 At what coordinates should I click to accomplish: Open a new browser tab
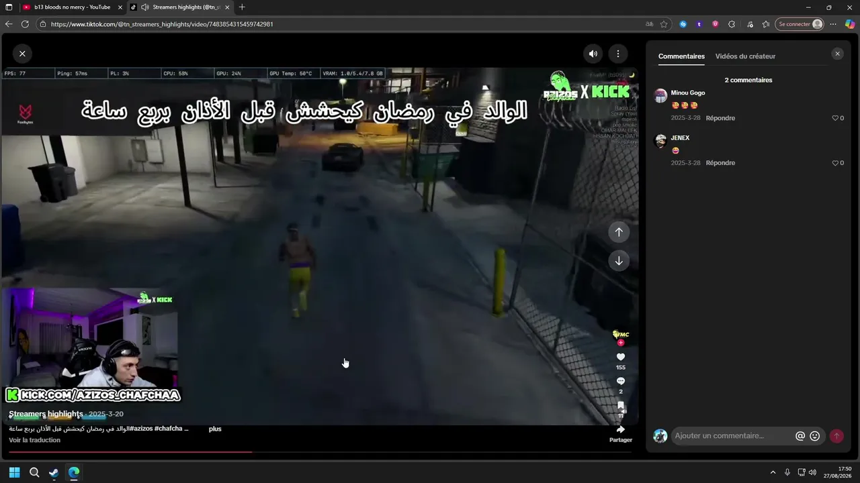[242, 7]
